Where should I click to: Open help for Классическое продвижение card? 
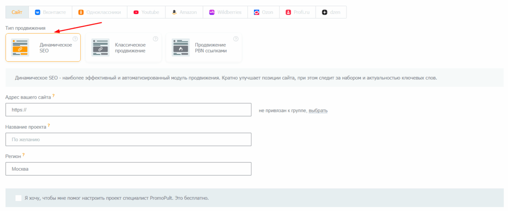[156, 39]
